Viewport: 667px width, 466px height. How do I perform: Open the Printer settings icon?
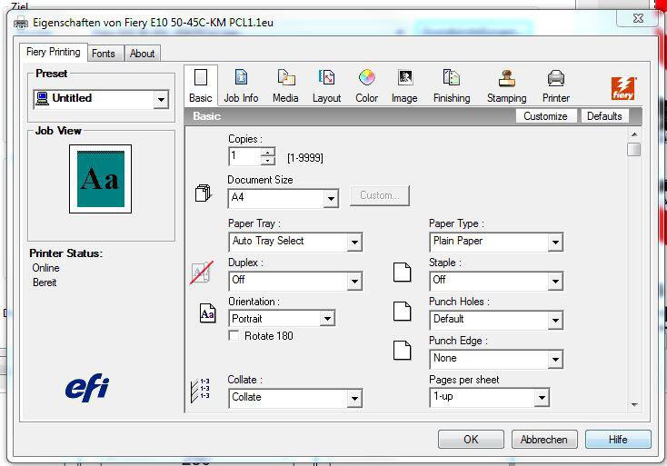pyautogui.click(x=555, y=86)
